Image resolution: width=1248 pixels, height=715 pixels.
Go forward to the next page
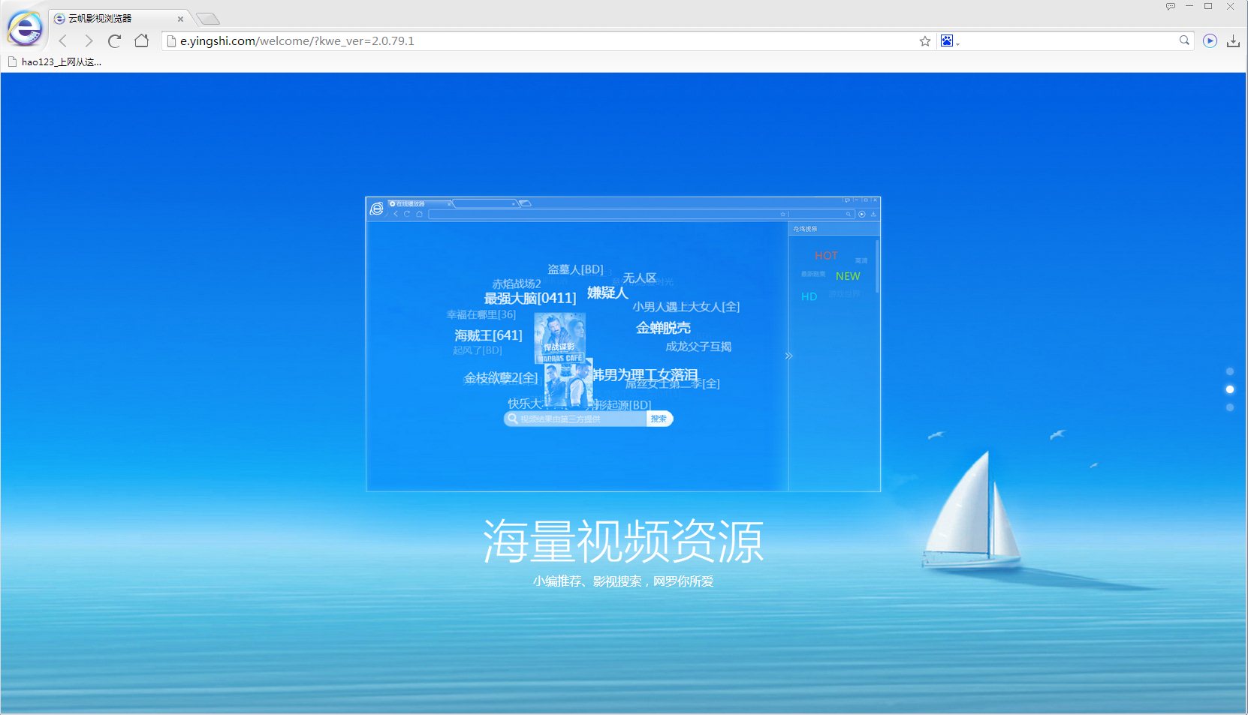(89, 41)
